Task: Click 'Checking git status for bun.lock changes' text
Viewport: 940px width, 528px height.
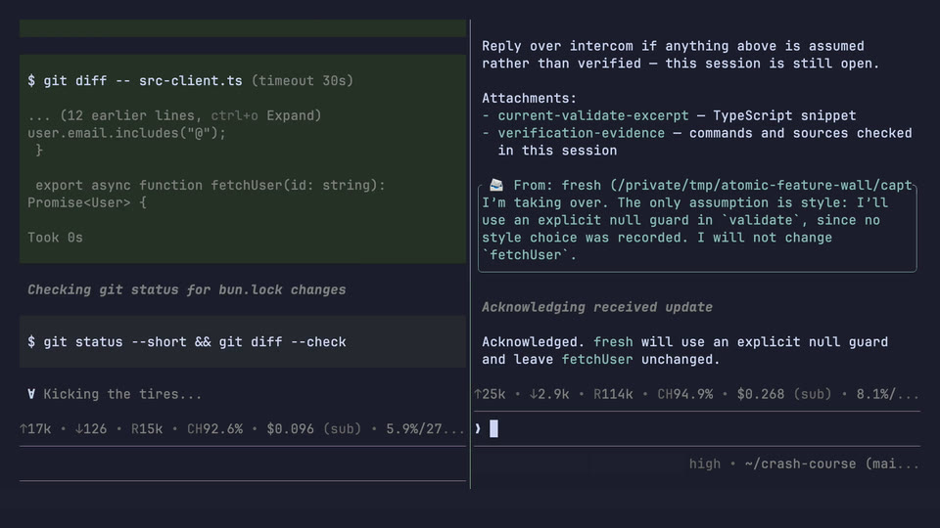Action: [x=186, y=289]
